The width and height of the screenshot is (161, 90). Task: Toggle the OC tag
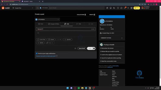point(59,39)
